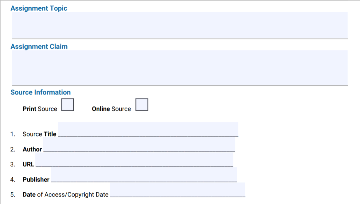This screenshot has height=204, width=360.
Task: Click the Assignment Claim text area
Action: click(180, 68)
